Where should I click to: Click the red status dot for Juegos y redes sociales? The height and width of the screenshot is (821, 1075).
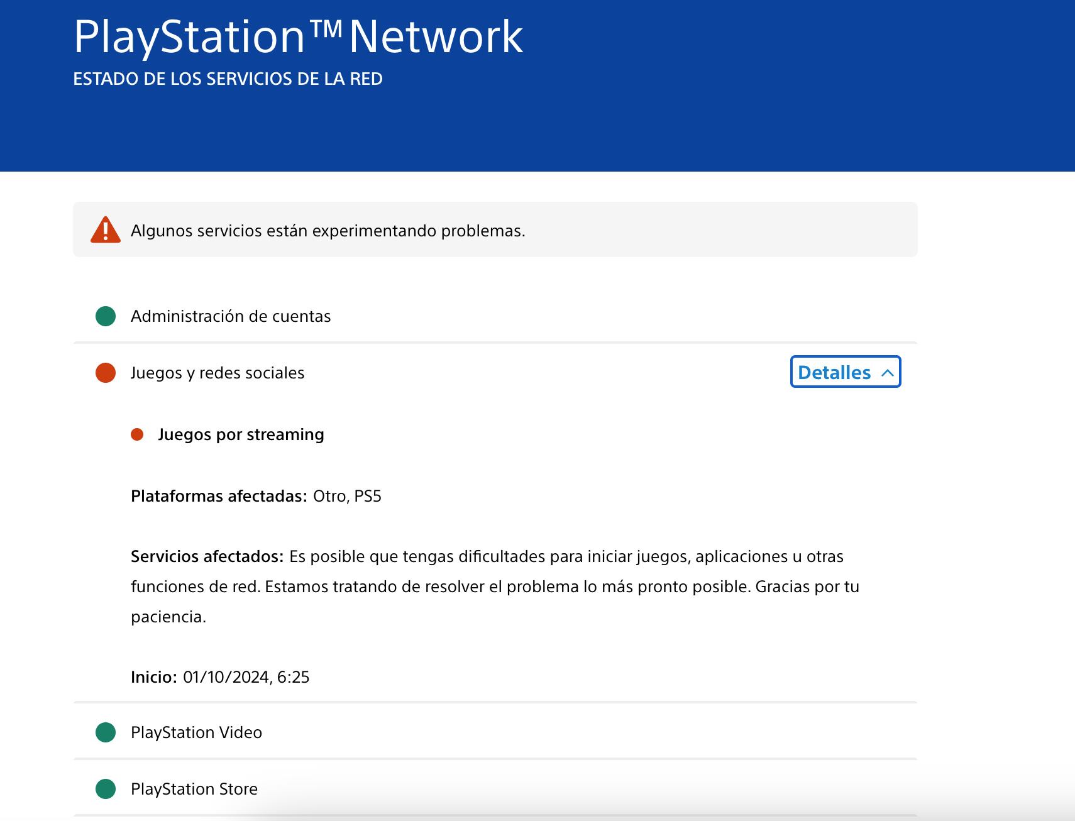pos(106,373)
